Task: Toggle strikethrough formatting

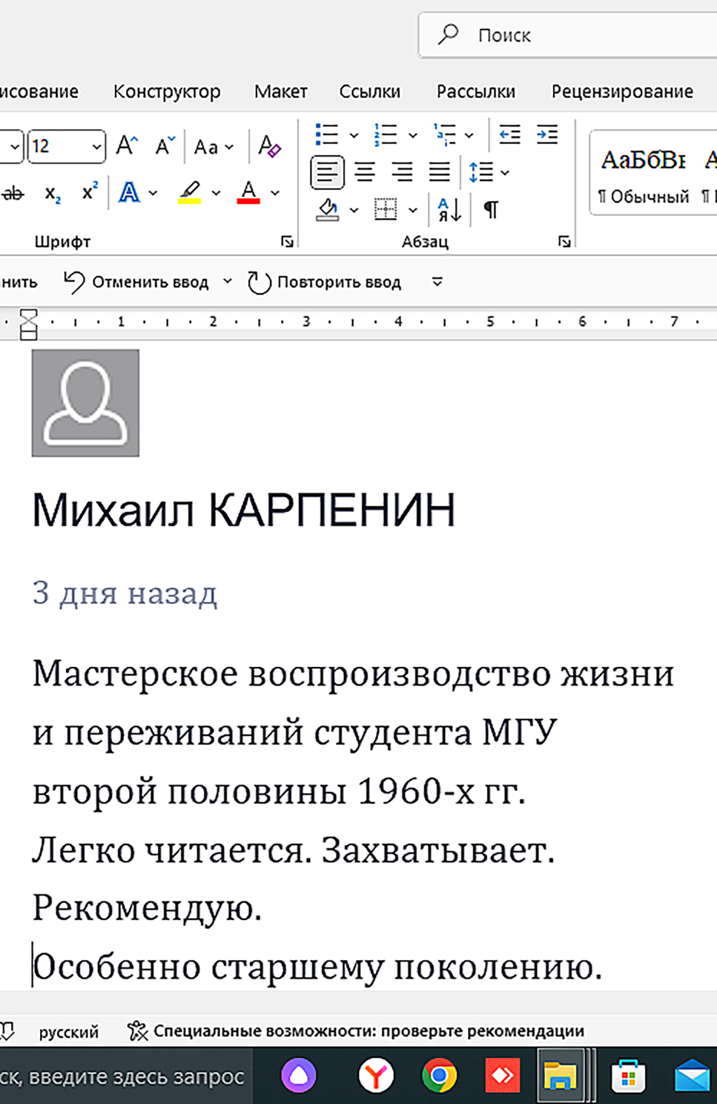Action: [13, 193]
